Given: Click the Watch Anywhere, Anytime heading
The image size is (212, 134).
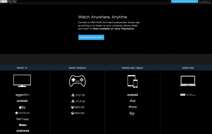Looking at the screenshot, I should (x=102, y=17).
